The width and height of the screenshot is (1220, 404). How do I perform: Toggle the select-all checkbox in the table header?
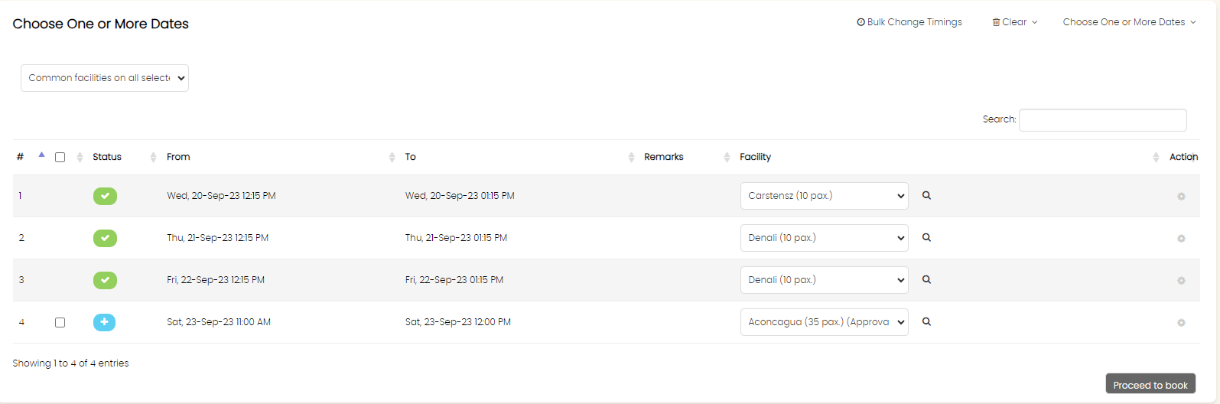(60, 157)
